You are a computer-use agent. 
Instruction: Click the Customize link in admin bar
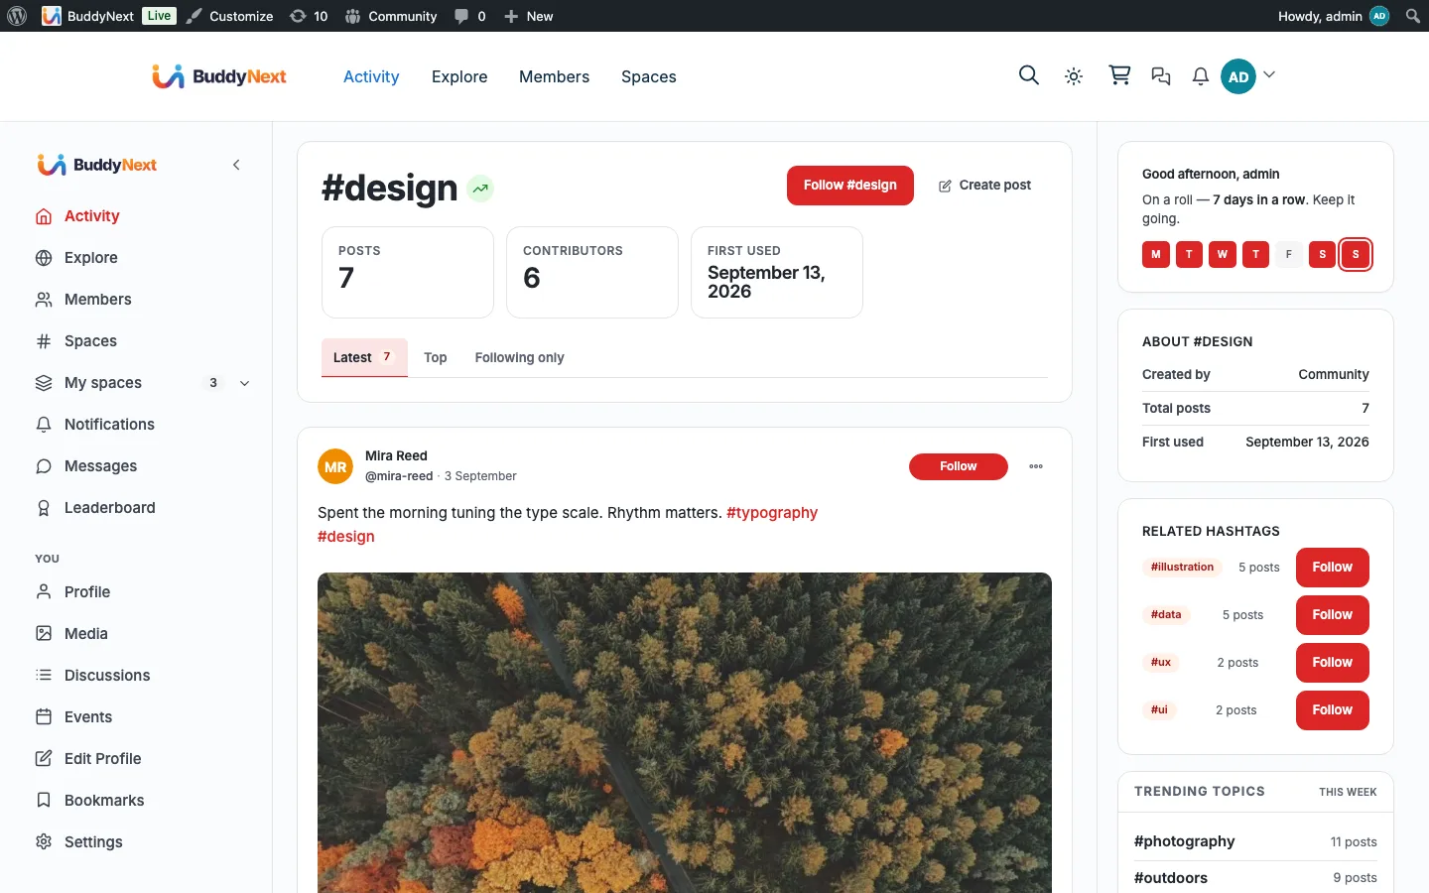(x=230, y=16)
